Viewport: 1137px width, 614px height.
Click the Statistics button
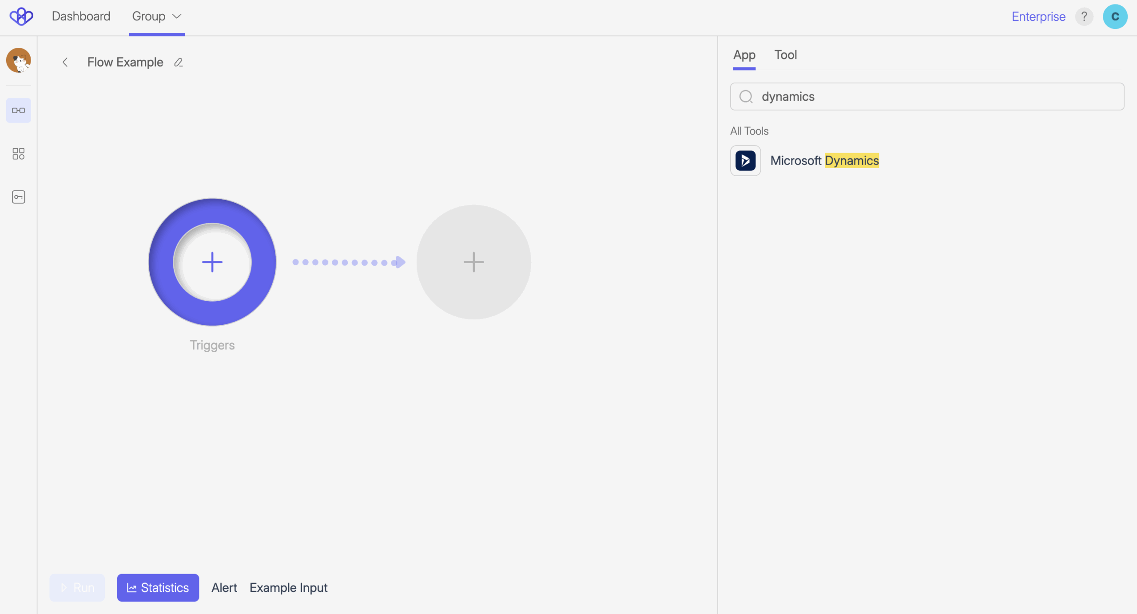pyautogui.click(x=158, y=587)
